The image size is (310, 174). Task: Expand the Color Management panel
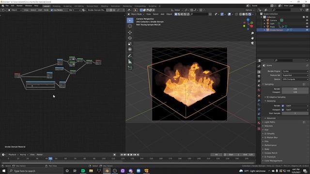tap(273, 161)
